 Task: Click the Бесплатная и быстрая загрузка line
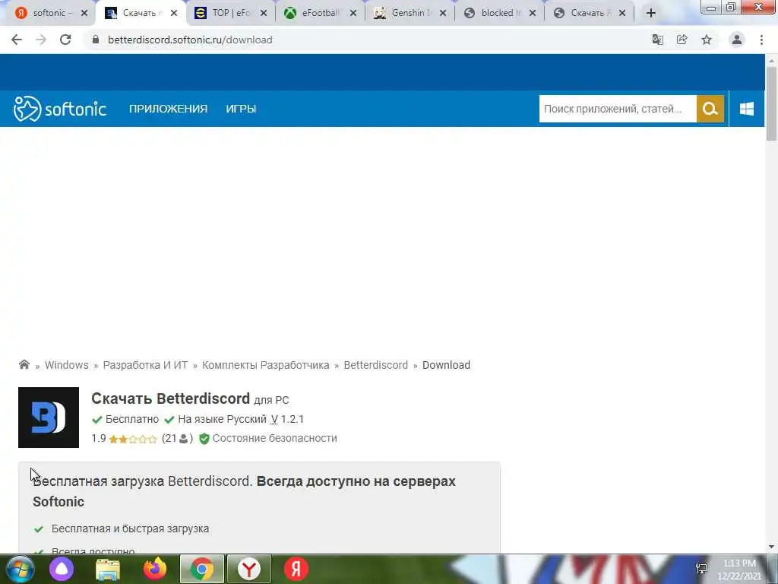(x=130, y=529)
